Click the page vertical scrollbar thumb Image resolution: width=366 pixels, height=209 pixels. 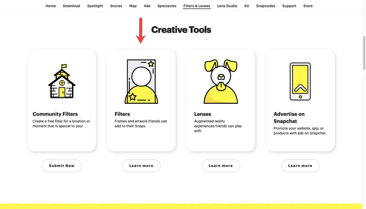click(364, 53)
